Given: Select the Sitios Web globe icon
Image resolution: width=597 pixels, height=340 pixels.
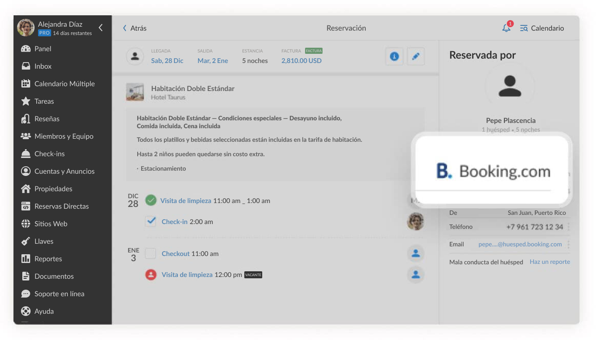Looking at the screenshot, I should (x=26, y=224).
